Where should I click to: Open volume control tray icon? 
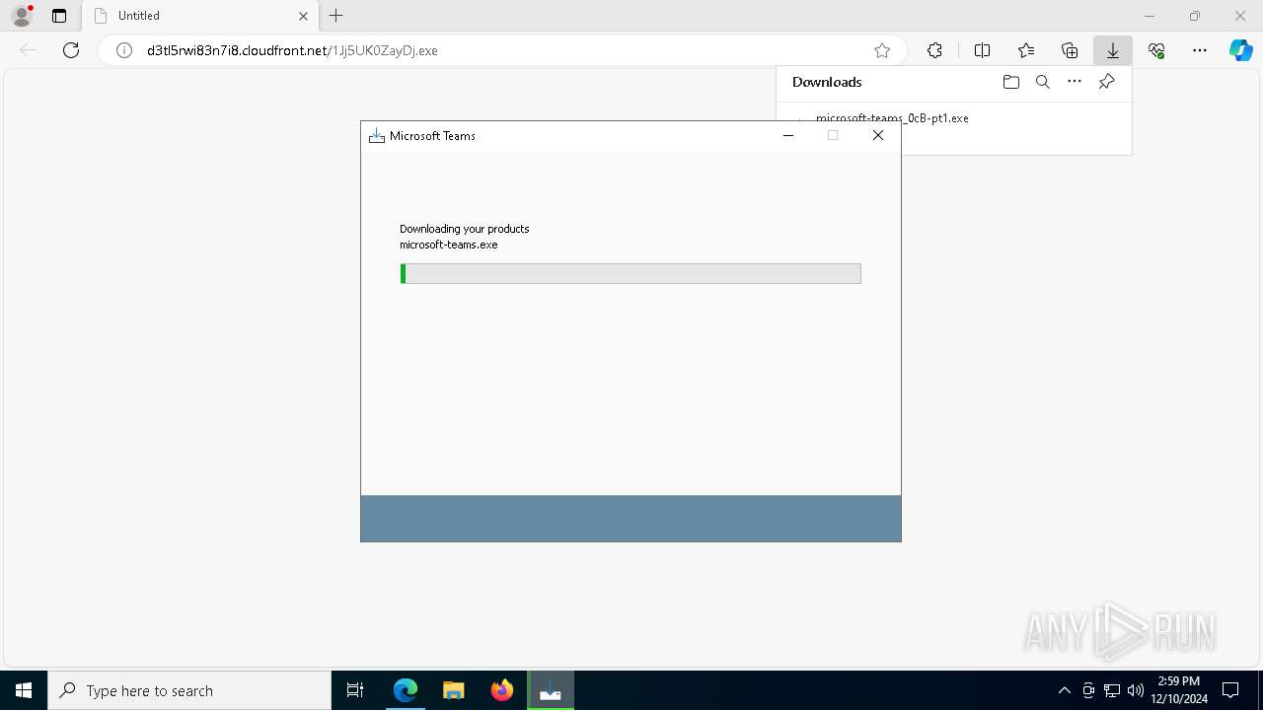point(1135,690)
